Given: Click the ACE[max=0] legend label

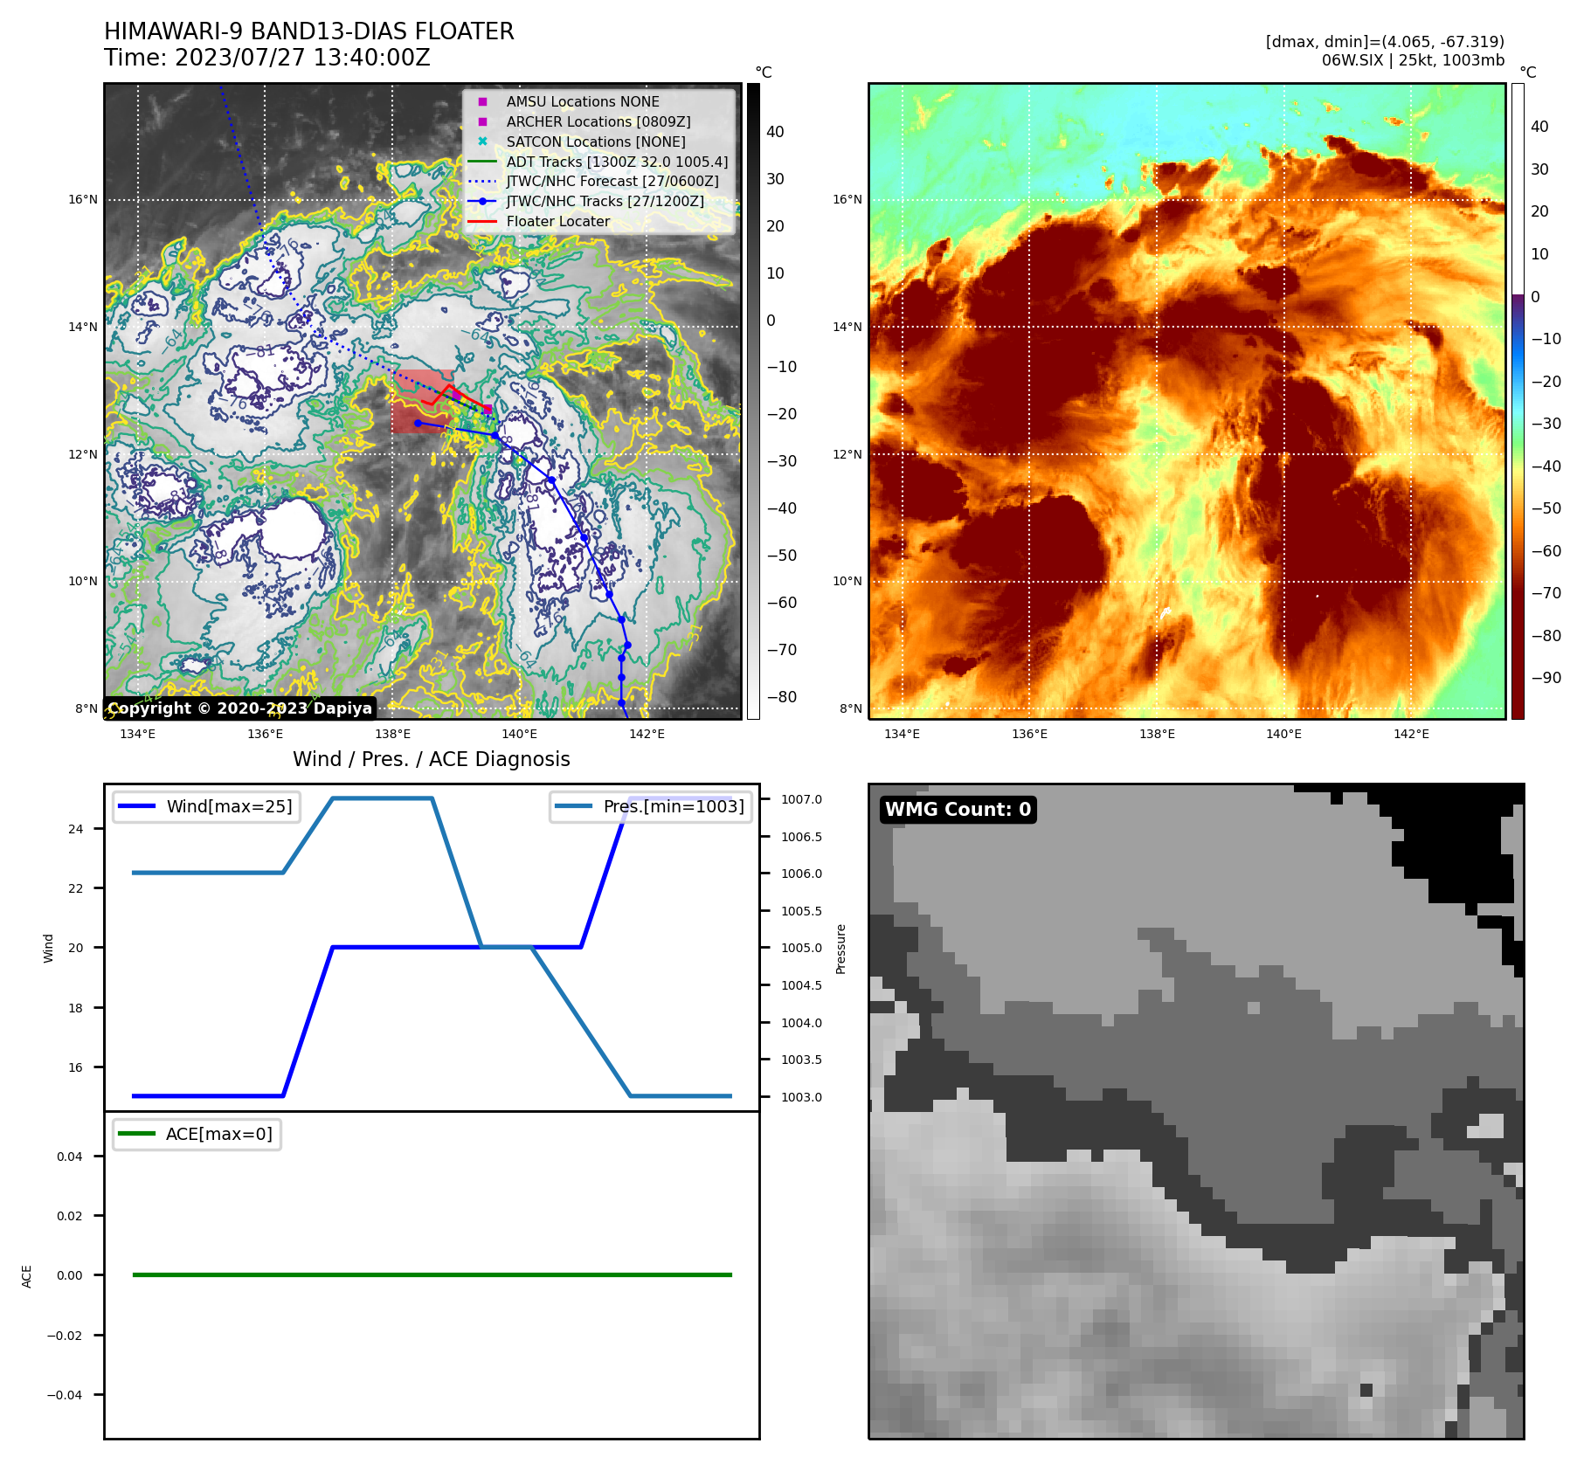Looking at the screenshot, I should pyautogui.click(x=219, y=1134).
